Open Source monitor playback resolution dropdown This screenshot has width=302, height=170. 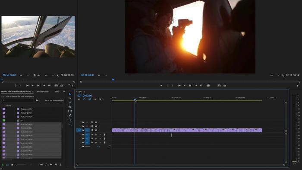(x=49, y=75)
